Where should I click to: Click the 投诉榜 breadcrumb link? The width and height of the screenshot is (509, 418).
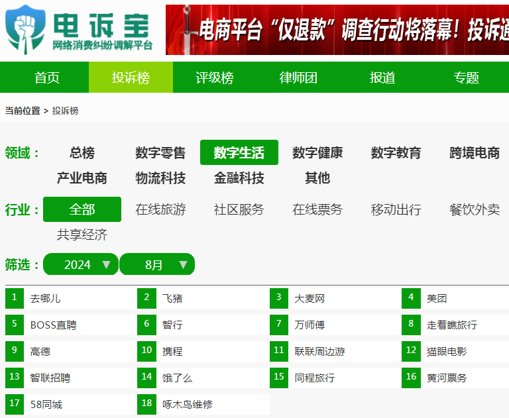[65, 111]
